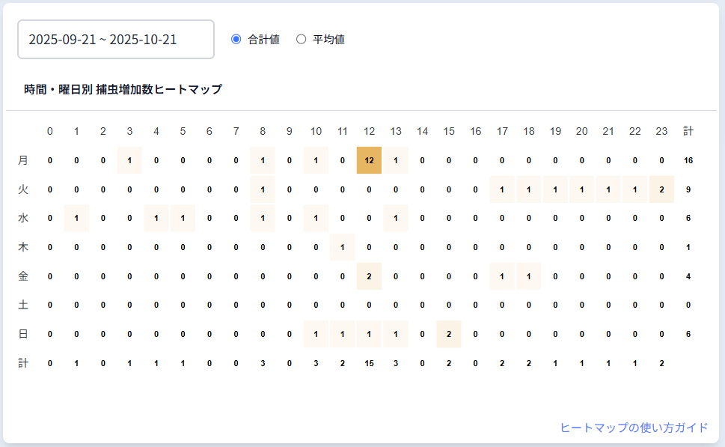The width and height of the screenshot is (725, 447).
Task: Click the 計 column header
Action: coord(688,131)
